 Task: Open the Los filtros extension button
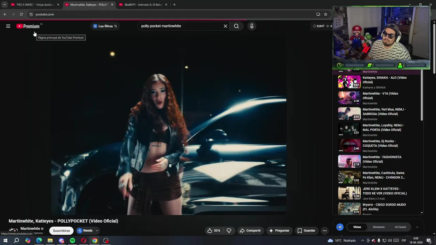click(105, 26)
